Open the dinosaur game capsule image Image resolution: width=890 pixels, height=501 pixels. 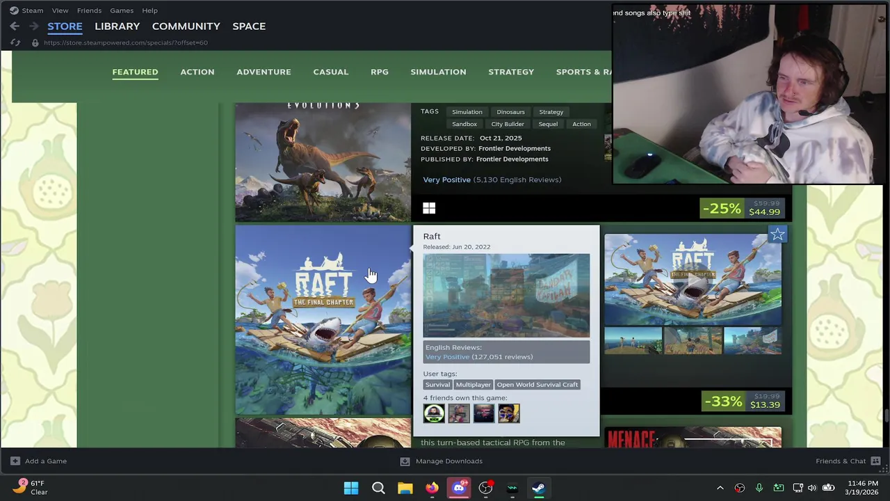(323, 162)
